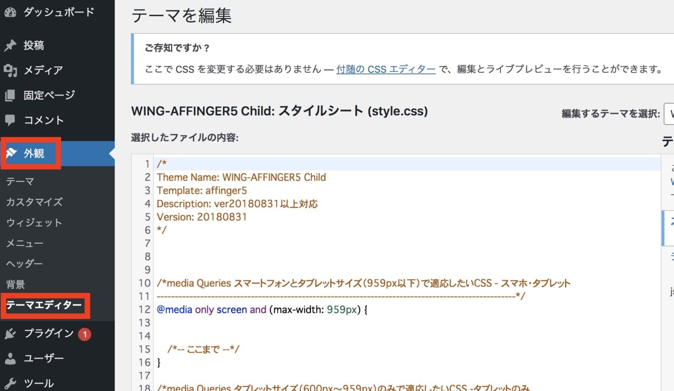The height and width of the screenshot is (391, 674).
Task: Open the メディア (Media) library icon
Action: (x=11, y=70)
